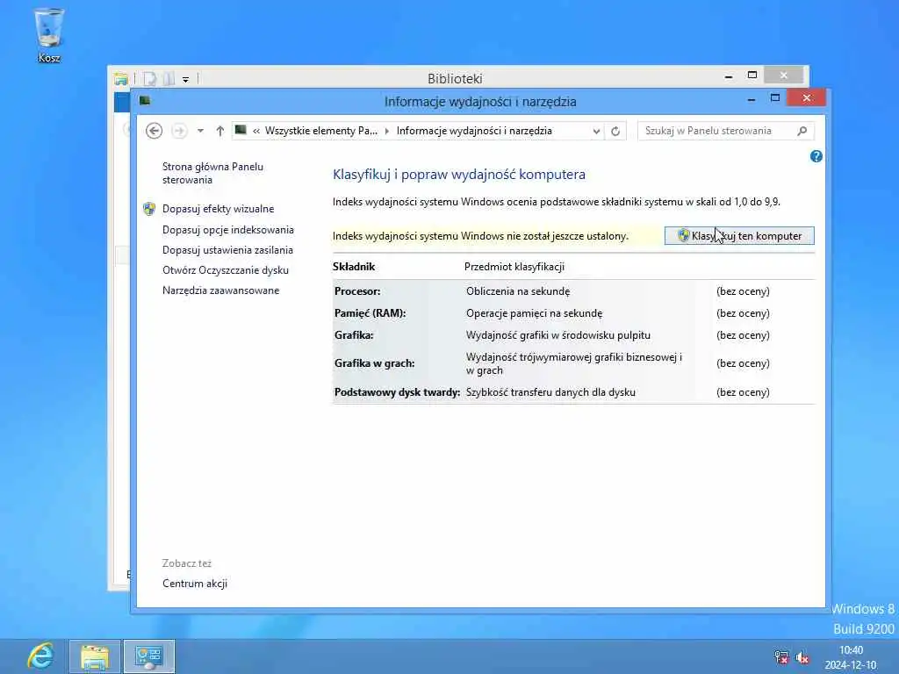This screenshot has height=674, width=899.
Task: Click the Biblioteki window folder icon
Action: click(x=121, y=78)
